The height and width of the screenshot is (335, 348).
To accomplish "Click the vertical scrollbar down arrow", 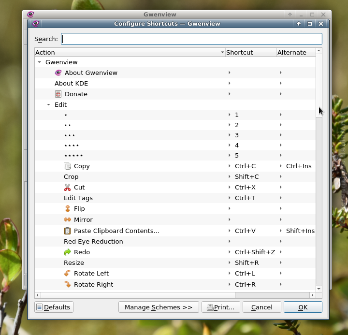I will pos(319,289).
